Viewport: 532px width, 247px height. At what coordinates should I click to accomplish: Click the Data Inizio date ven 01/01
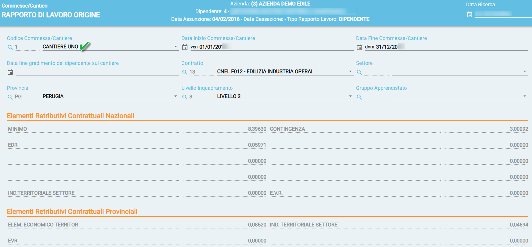click(x=272, y=47)
